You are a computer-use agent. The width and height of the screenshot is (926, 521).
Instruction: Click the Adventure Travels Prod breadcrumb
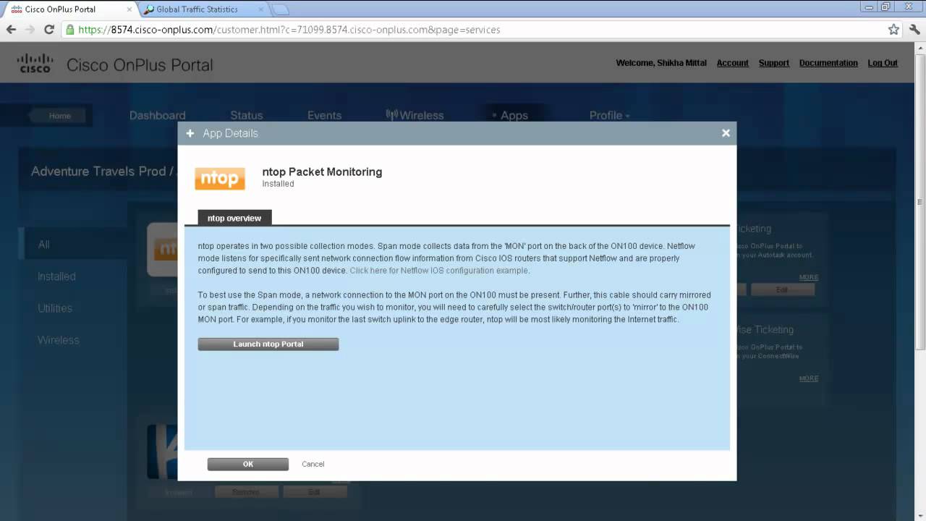click(98, 171)
